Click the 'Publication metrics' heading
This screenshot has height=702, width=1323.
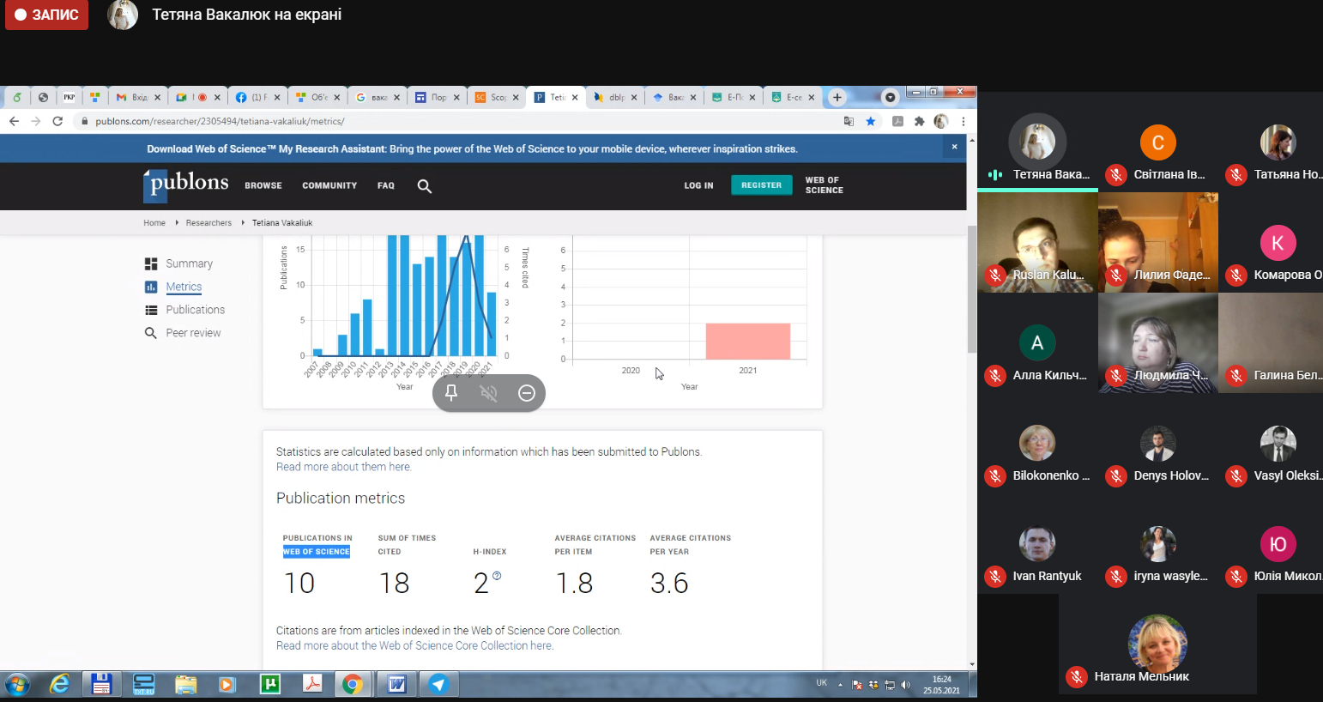pos(341,499)
